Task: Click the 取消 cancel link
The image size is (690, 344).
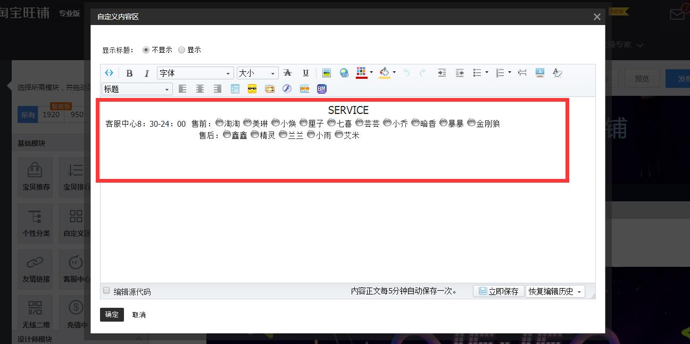Action: pos(139,315)
